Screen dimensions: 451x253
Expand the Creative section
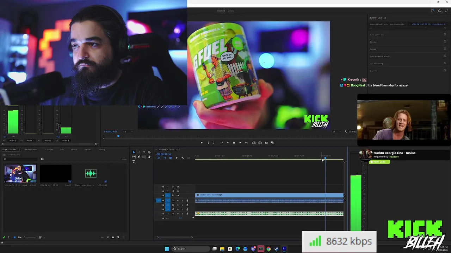[x=373, y=42]
